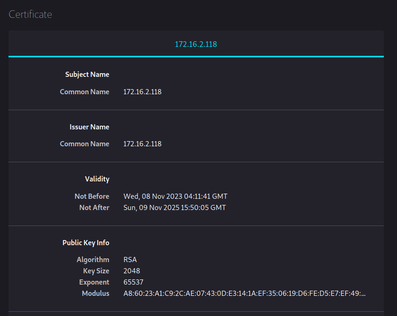Click the Issuer Name section heading
Viewport: 397px width, 316px height.
pyautogui.click(x=89, y=127)
